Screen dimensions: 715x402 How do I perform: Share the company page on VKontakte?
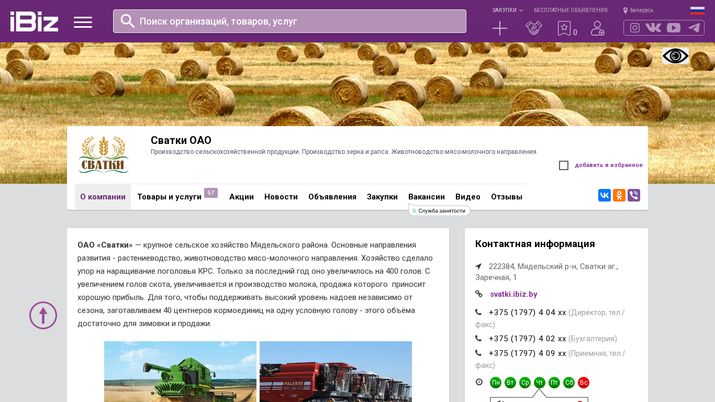click(x=605, y=195)
